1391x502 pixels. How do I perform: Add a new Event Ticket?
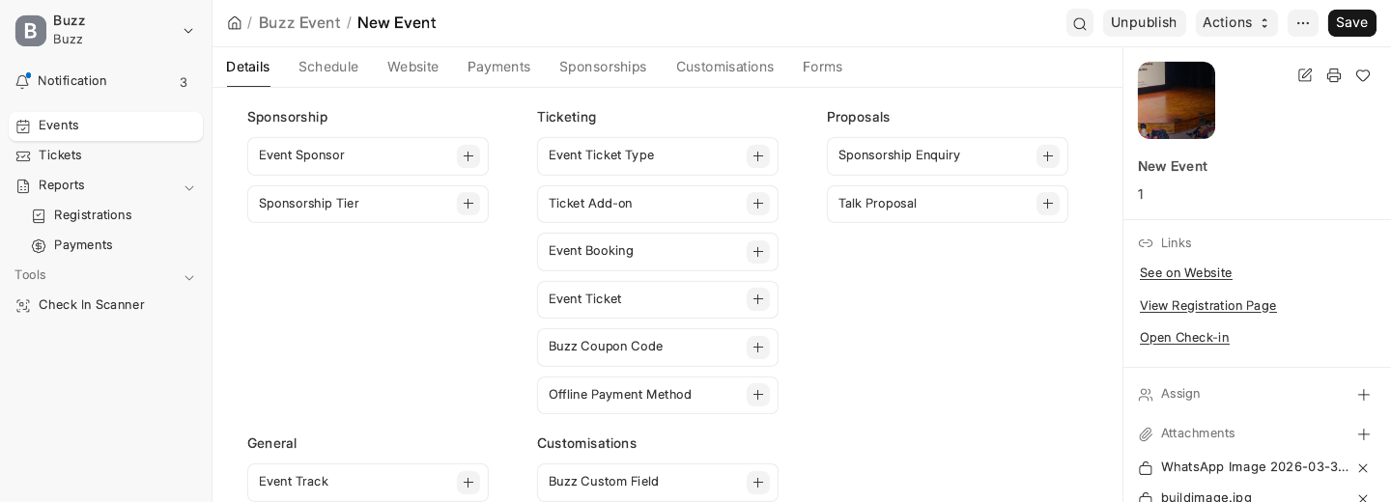click(x=758, y=299)
